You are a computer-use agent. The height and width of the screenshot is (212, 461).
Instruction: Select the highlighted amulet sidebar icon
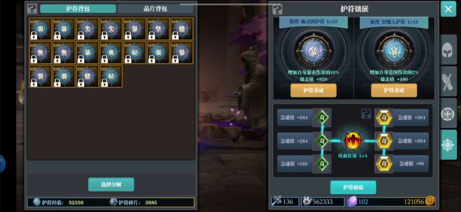[x=448, y=145]
